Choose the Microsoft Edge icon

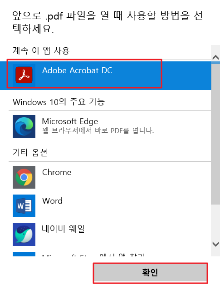pyautogui.click(x=24, y=126)
